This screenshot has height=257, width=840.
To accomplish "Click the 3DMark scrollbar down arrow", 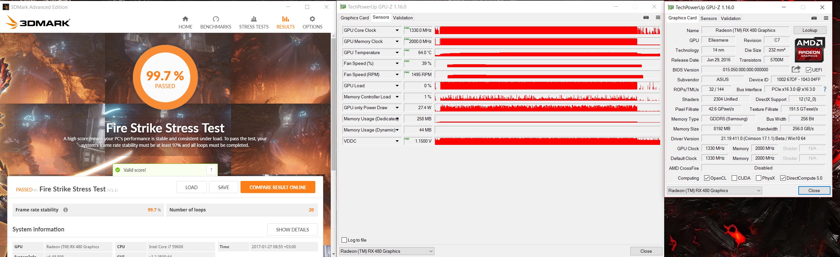I will tap(333, 254).
